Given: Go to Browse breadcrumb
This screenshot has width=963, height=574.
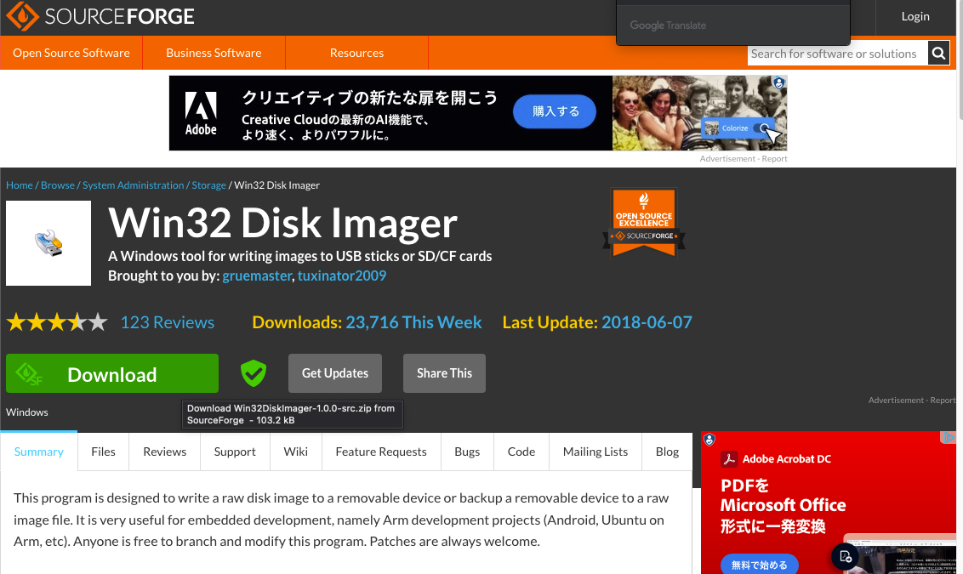Looking at the screenshot, I should tap(58, 185).
